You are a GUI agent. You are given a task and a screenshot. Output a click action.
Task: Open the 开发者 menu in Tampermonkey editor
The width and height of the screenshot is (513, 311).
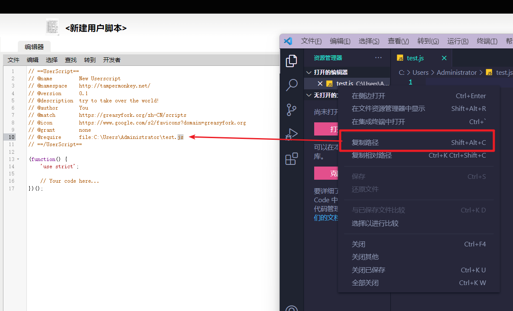(x=112, y=60)
